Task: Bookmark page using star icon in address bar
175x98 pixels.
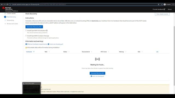Action: click(161, 4)
